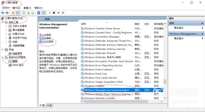This screenshot has width=205, height=112.
Task: Select Windows Event Log service
Action: 95,74
